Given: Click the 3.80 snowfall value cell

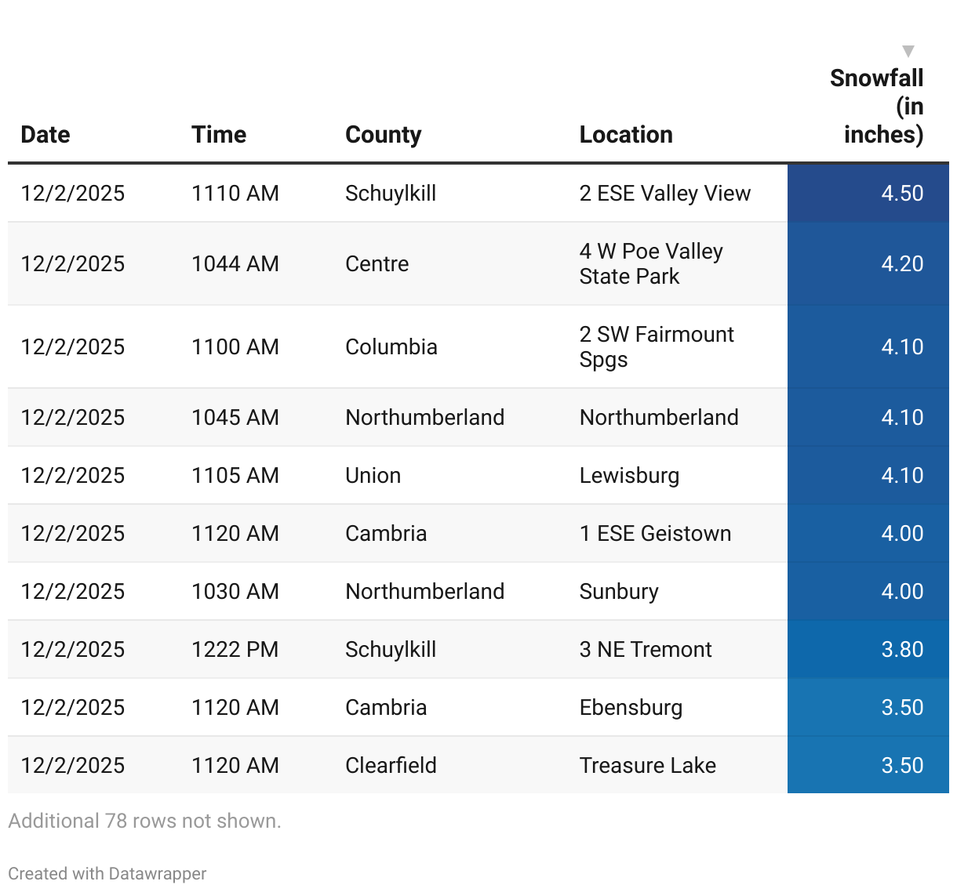Looking at the screenshot, I should coord(868,650).
